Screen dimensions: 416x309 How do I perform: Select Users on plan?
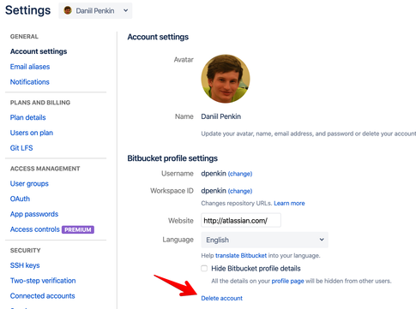(32, 133)
